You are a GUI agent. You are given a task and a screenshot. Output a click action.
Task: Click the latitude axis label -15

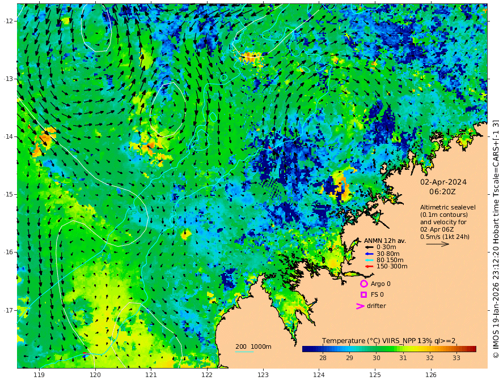click(x=9, y=194)
